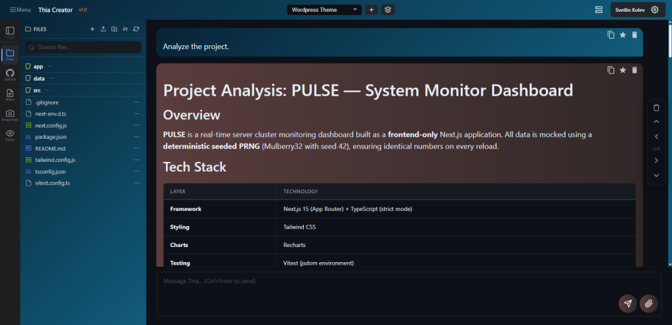Click the new file plus icon in Files header
672x325 pixels.
92,29
